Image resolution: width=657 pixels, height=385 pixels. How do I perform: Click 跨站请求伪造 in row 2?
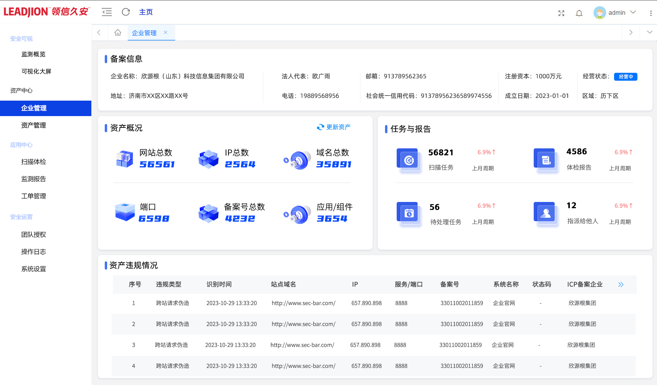point(173,324)
